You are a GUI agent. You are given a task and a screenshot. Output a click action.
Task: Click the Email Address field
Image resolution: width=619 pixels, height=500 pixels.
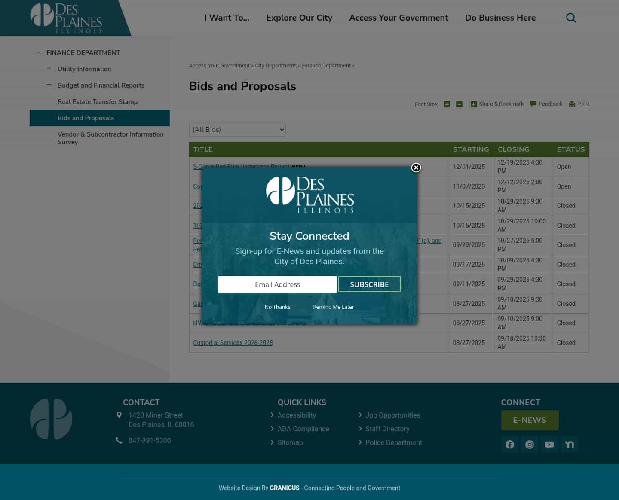pos(277,284)
